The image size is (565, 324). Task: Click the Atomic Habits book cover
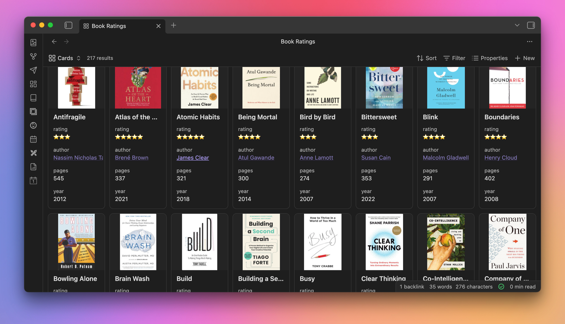pos(199,88)
